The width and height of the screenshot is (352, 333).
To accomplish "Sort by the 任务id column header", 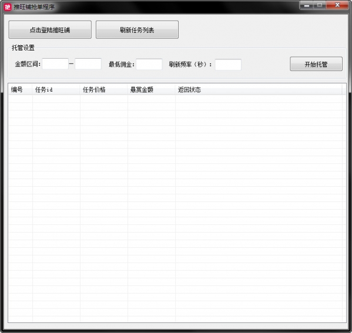I will 56,89.
